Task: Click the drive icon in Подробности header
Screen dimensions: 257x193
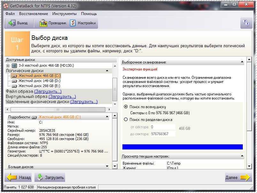Action: coord(34,117)
